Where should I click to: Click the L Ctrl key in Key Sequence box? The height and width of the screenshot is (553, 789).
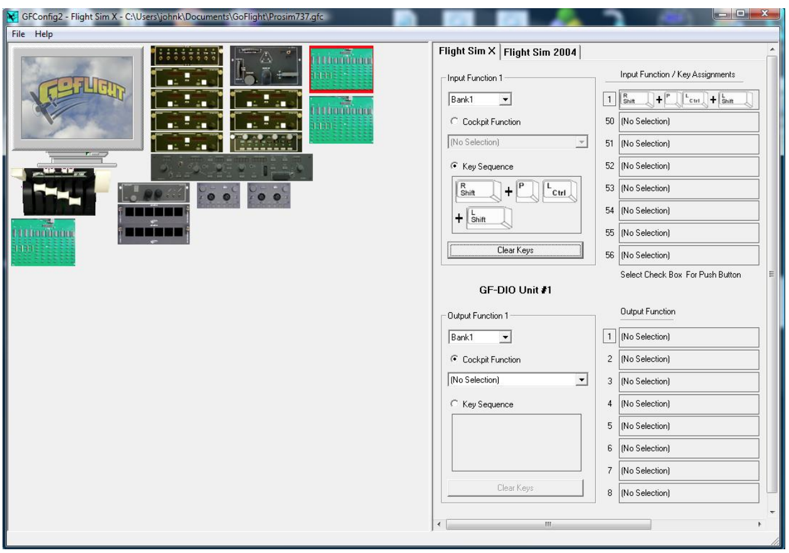click(x=560, y=192)
